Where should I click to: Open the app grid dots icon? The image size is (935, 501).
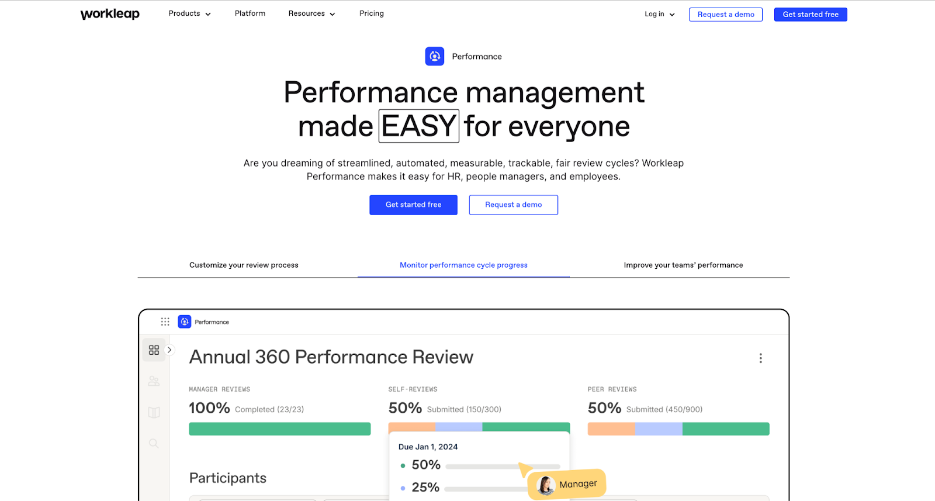165,322
